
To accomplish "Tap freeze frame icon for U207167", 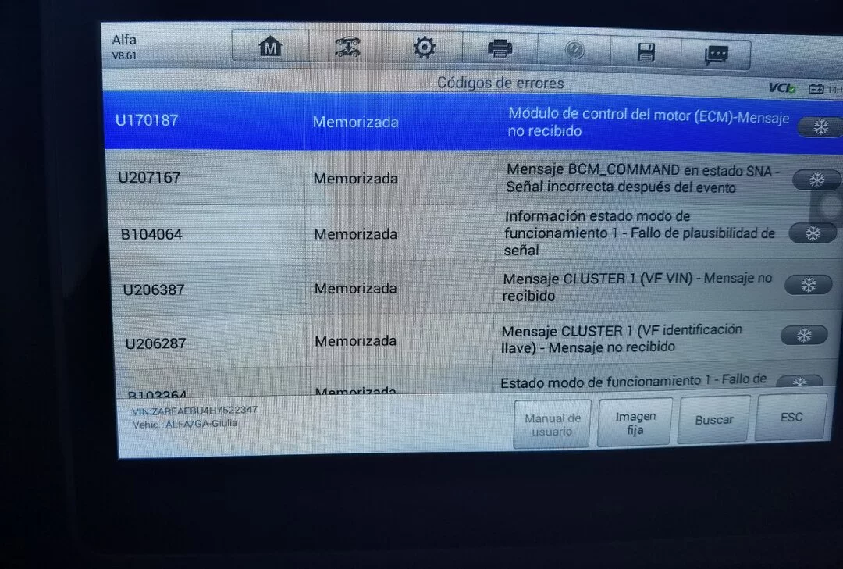I will click(x=816, y=180).
